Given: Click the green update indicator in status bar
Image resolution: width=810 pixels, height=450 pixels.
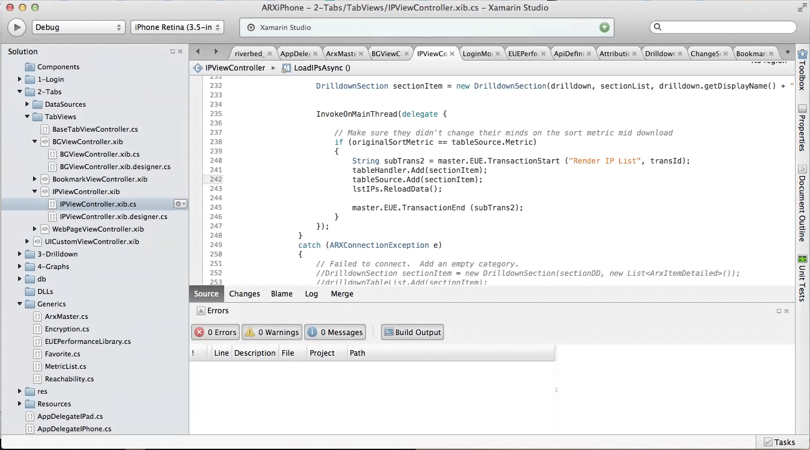Looking at the screenshot, I should coord(604,27).
